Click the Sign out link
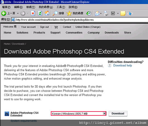Screen dimensions: 148x126 pyautogui.click(x=44, y=27)
